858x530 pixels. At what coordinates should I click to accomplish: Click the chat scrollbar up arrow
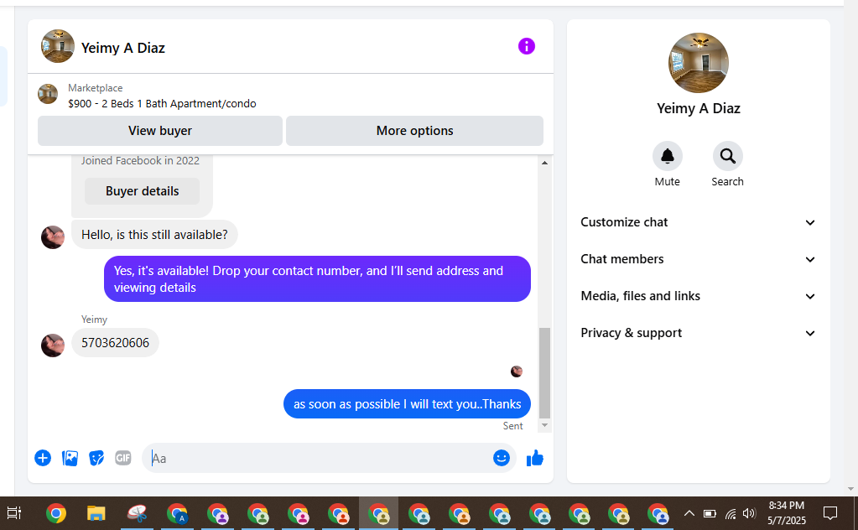tap(544, 163)
